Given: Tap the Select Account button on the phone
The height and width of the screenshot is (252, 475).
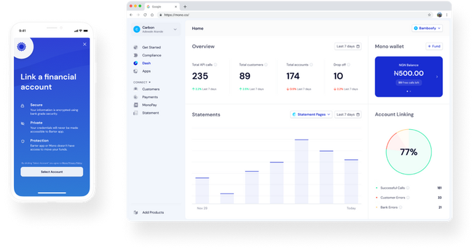Looking at the screenshot, I should click(52, 172).
